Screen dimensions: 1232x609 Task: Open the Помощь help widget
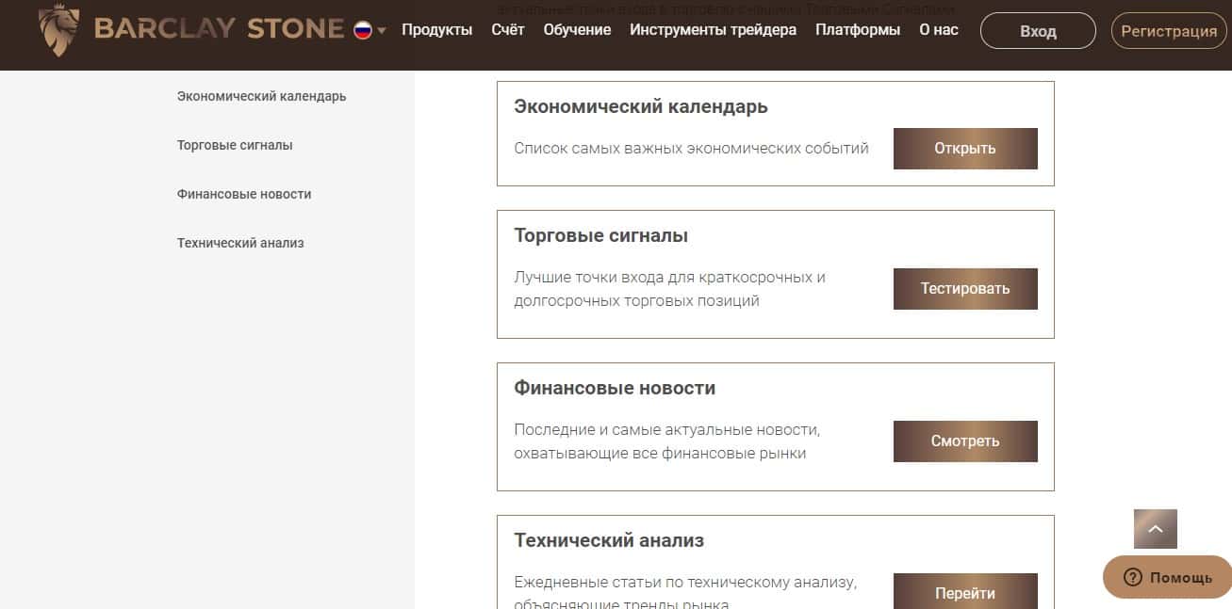[x=1167, y=577]
